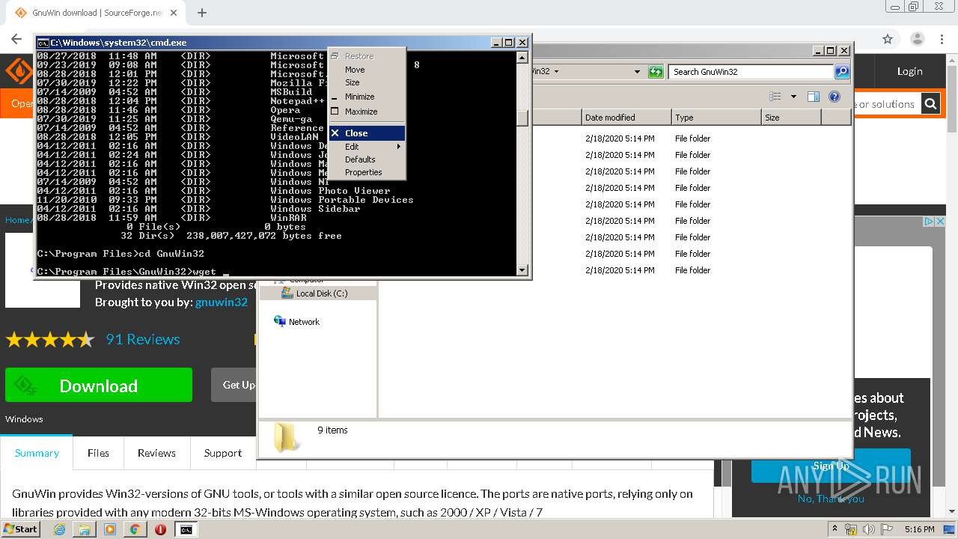
Task: Click the Explorer refresh button
Action: 656,72
